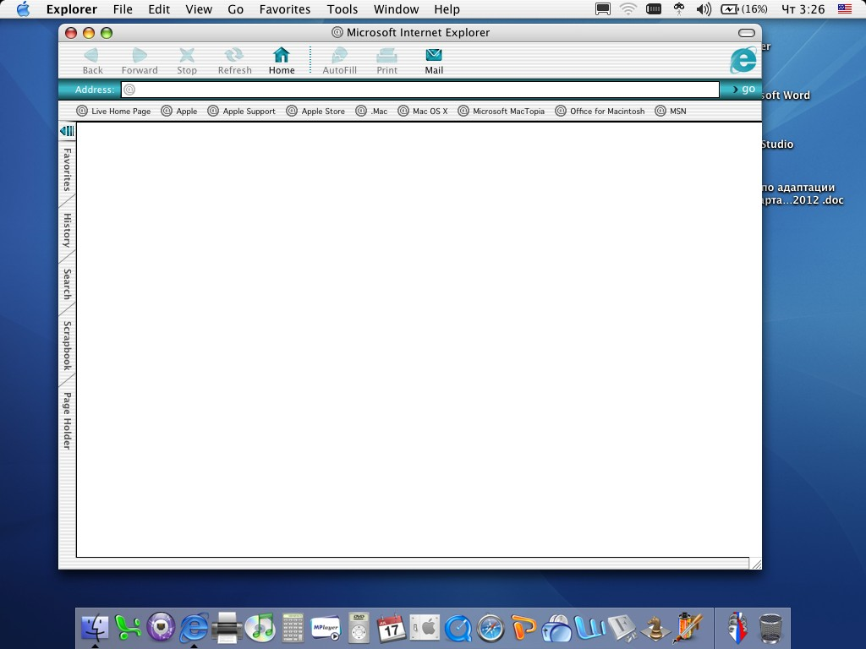Open the Office for Macintosh favorite link

[x=600, y=111]
